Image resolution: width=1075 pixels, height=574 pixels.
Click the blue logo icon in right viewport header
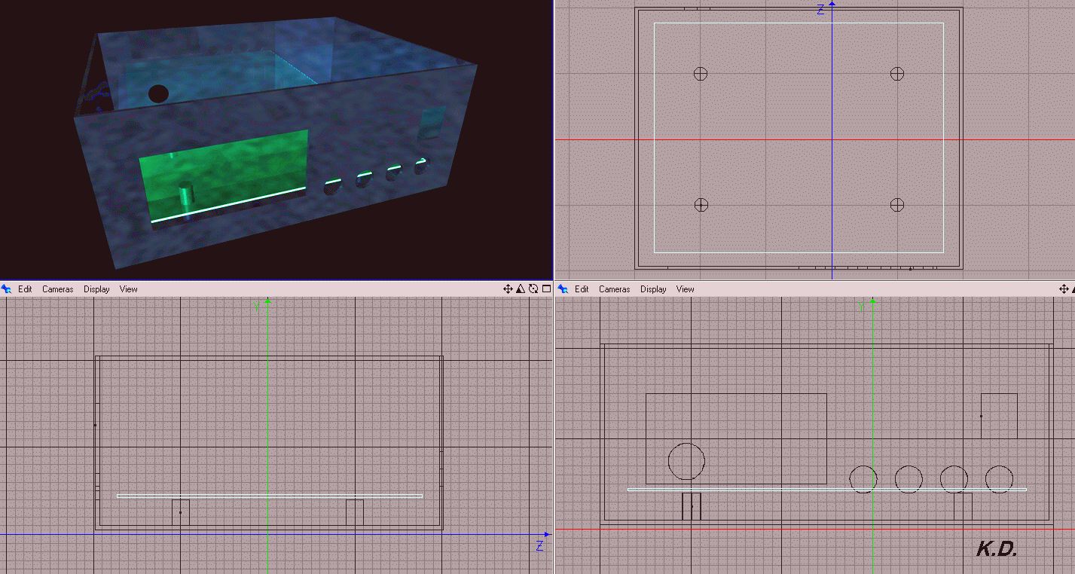pyautogui.click(x=563, y=289)
